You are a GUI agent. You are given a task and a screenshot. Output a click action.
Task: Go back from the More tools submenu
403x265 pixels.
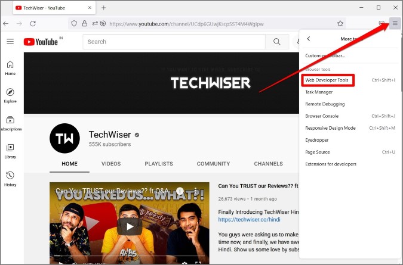pos(309,39)
